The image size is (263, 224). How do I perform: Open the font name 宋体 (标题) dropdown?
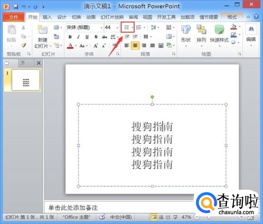(x=101, y=28)
